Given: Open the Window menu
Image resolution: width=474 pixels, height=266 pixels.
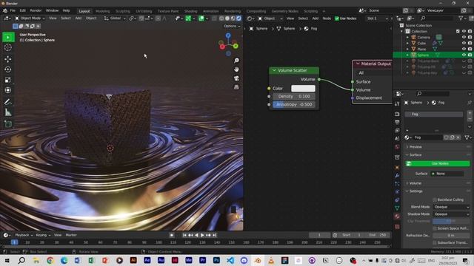Looking at the screenshot, I should [x=52, y=10].
